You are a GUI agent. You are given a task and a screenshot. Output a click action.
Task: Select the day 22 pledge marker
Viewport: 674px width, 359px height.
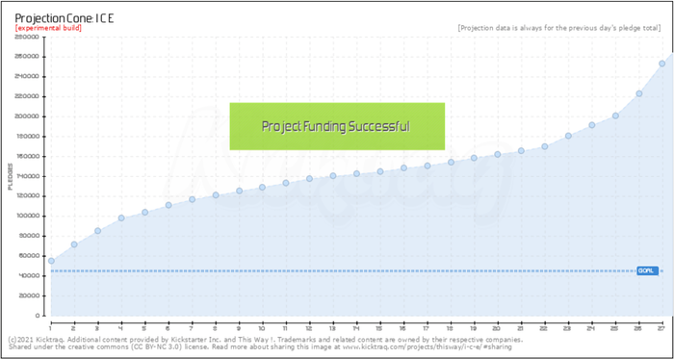[x=545, y=146]
